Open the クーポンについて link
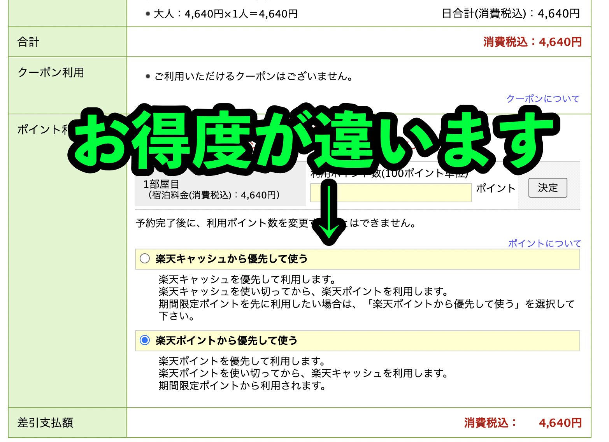The image size is (609, 442). tap(542, 99)
